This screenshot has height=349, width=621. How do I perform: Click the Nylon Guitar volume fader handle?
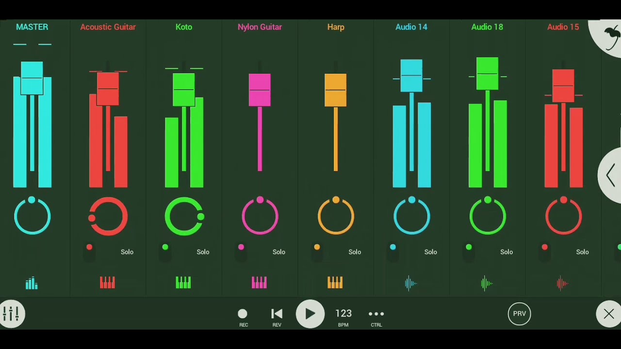coord(260,90)
